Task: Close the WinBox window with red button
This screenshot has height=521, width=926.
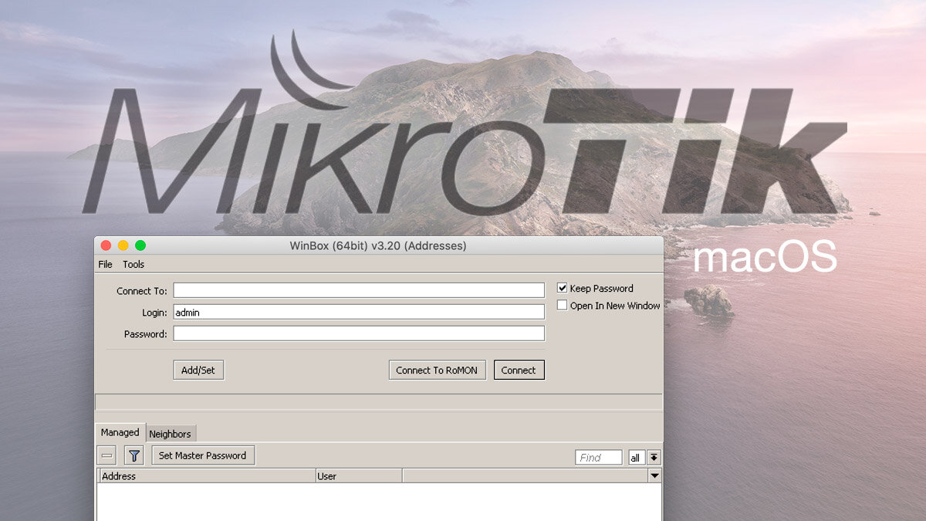Action: (106, 245)
